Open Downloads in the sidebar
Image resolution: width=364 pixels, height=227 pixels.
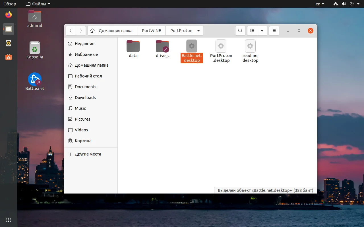click(85, 98)
